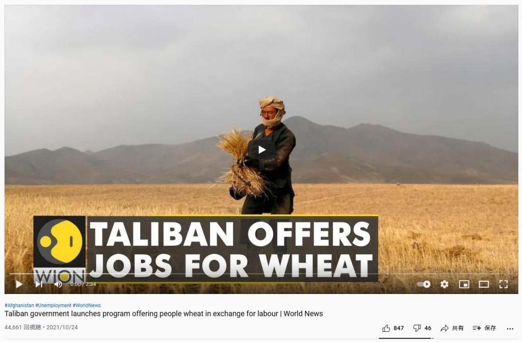Open the #WorldNews hashtag link
The image size is (522, 342).
pyautogui.click(x=87, y=305)
